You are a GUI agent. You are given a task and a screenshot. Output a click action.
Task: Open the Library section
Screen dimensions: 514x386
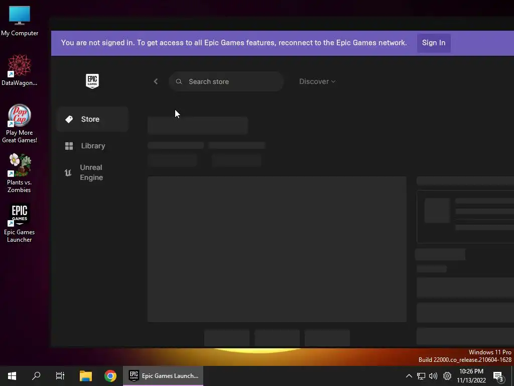(92, 146)
